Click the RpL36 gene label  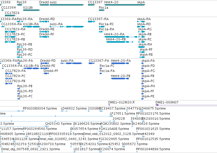(x=22, y=2)
